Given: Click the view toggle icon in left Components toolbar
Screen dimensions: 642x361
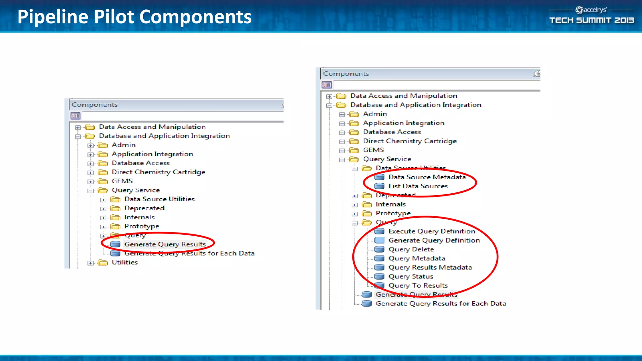Looking at the screenshot, I should click(x=76, y=116).
